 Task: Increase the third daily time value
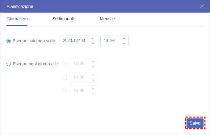click(x=93, y=88)
